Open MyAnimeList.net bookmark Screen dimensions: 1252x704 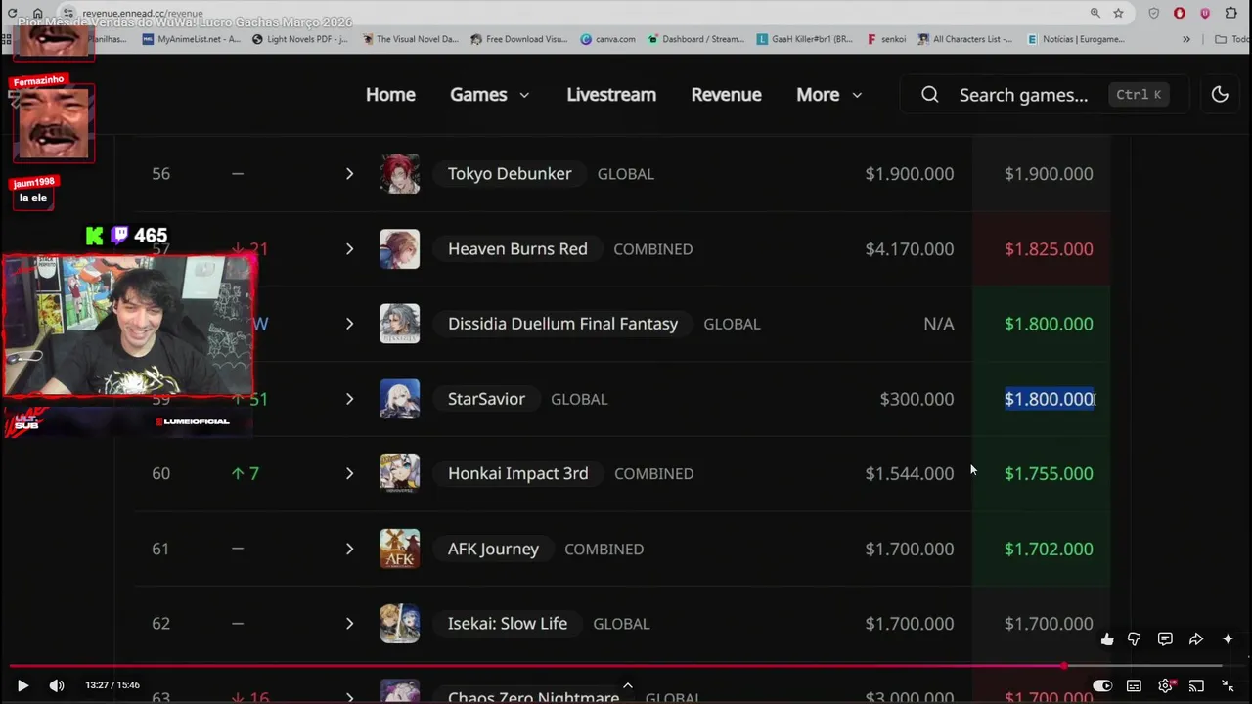(192, 39)
